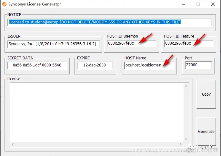Click the Synopsys app icon in title bar
The image size is (221, 156).
coord(4,4)
